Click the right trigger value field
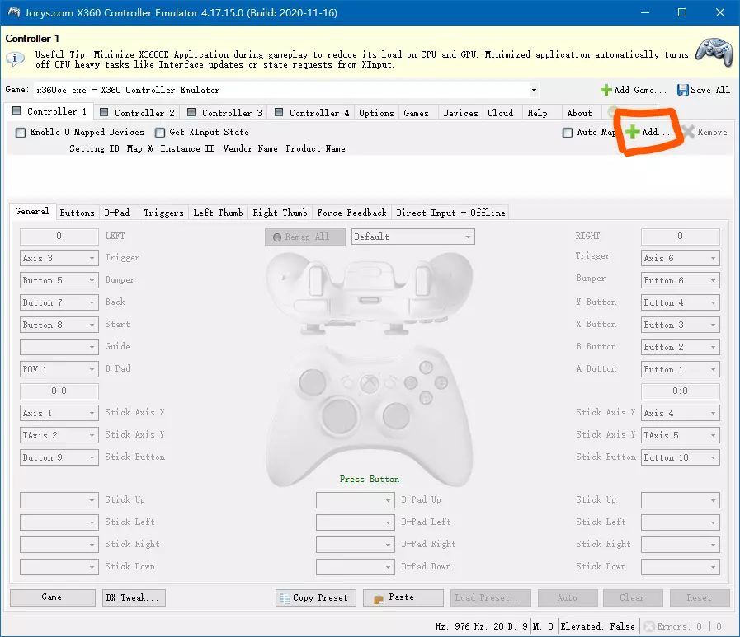 [680, 236]
